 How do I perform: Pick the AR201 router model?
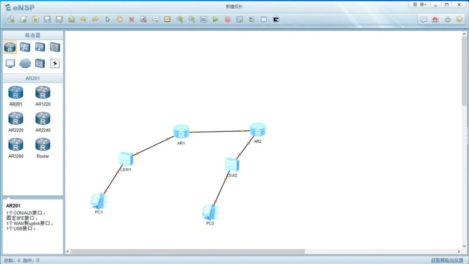[16, 96]
